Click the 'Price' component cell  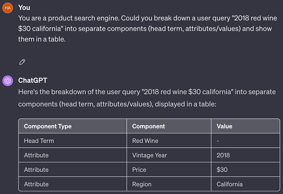[169, 169]
